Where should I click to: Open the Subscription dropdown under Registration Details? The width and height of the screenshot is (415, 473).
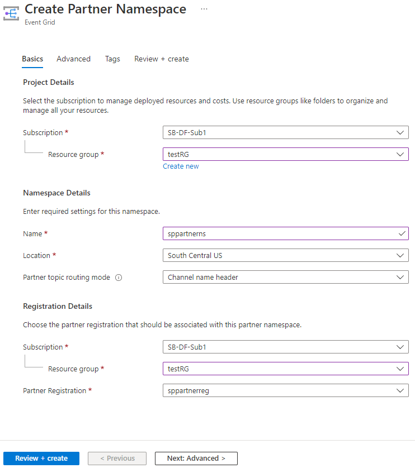(x=400, y=347)
